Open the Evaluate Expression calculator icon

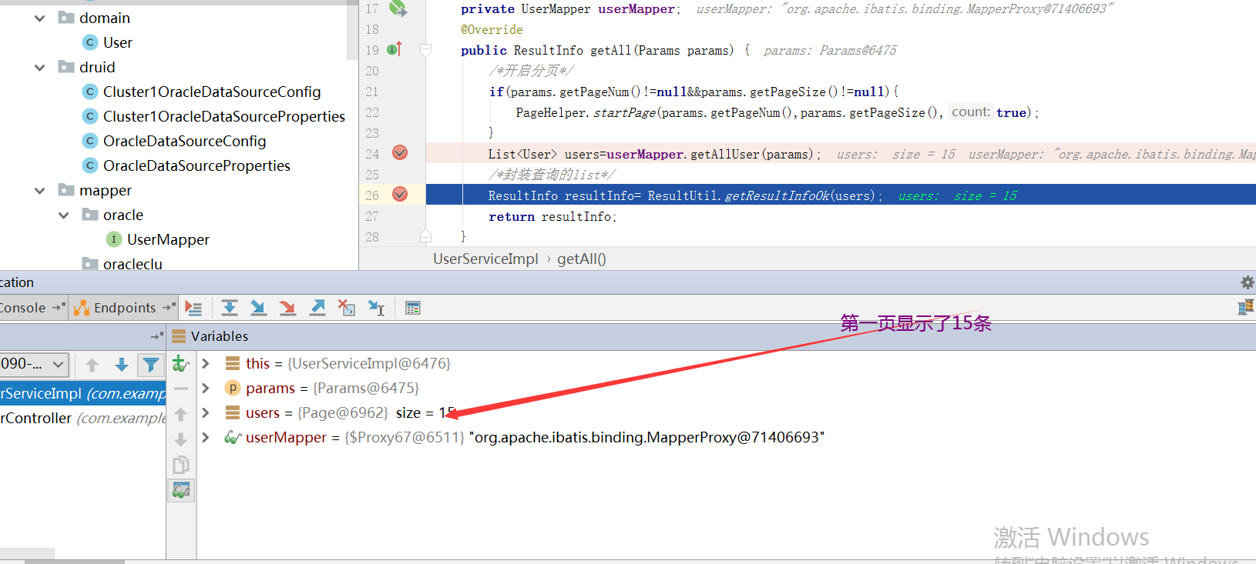tap(413, 308)
